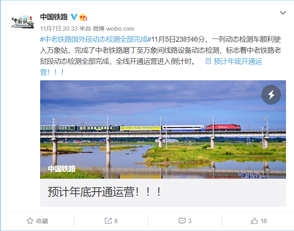The width and height of the screenshot is (294, 231).
Task: Expand the post options chevron menu
Action: tap(283, 13)
